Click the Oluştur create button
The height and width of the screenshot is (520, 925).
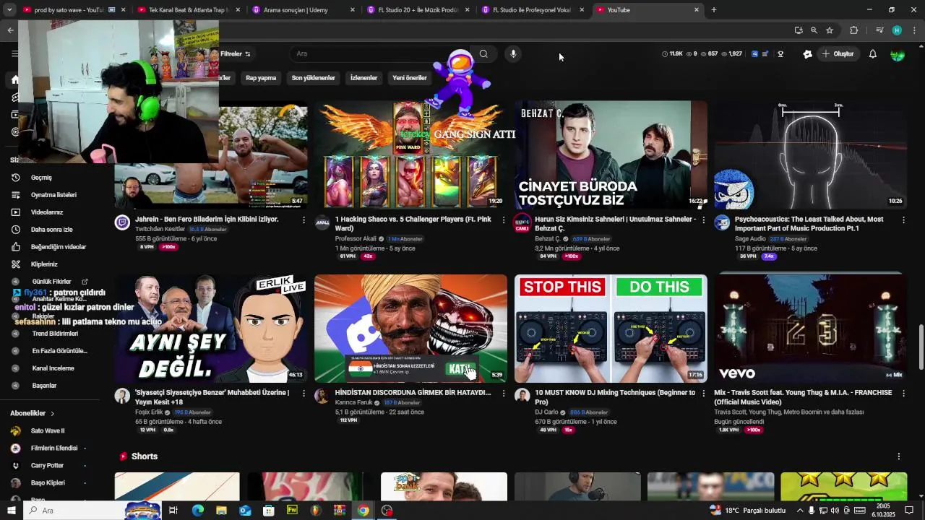[838, 54]
